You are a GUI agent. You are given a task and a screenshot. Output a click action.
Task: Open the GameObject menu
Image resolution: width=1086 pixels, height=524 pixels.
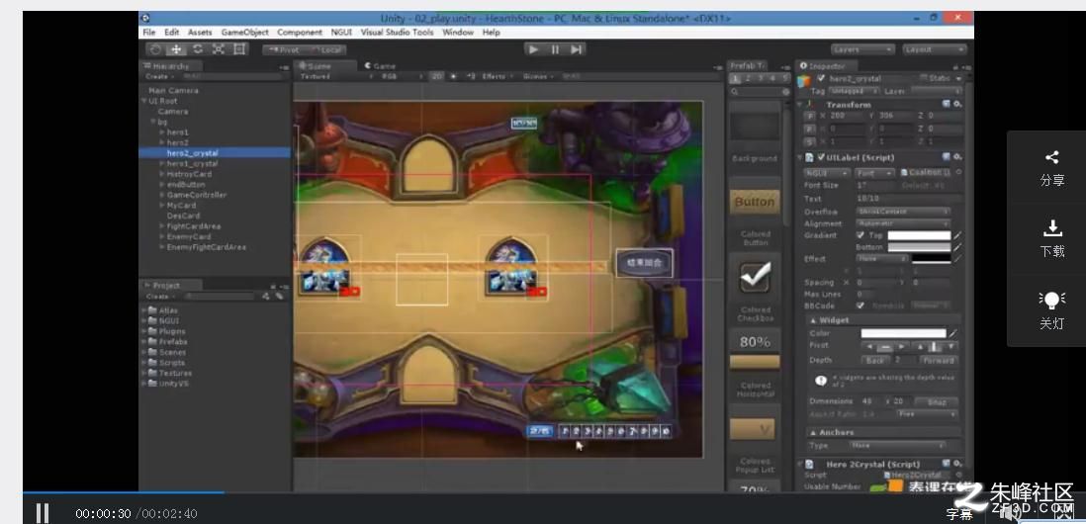tap(244, 32)
